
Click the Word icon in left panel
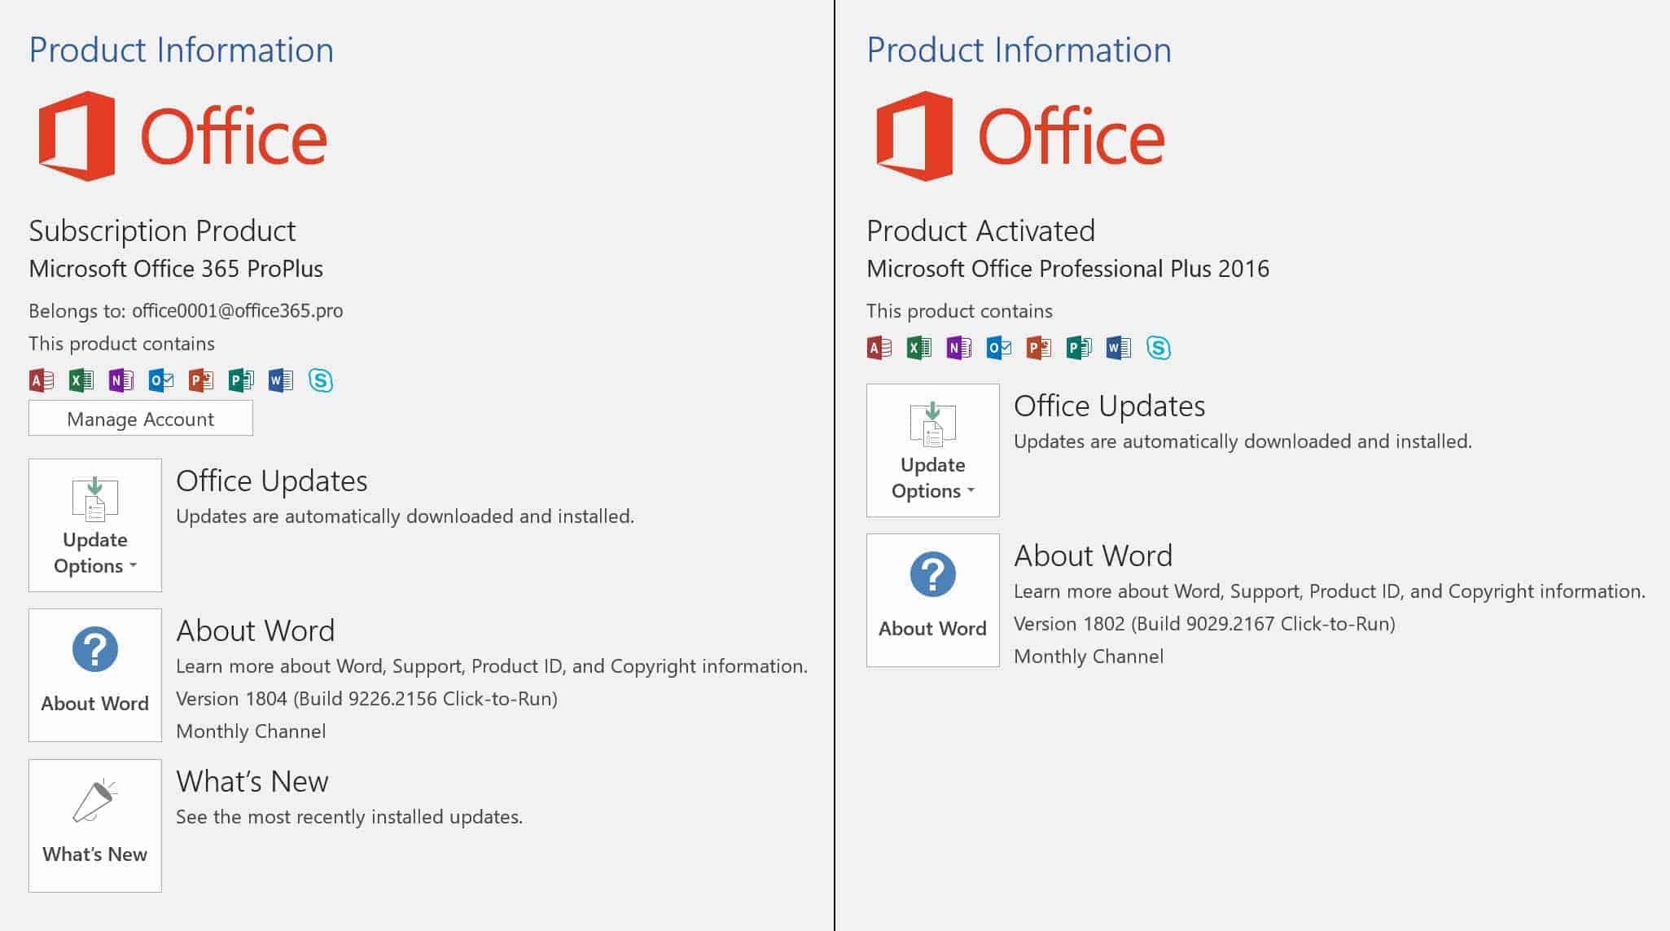coord(282,379)
